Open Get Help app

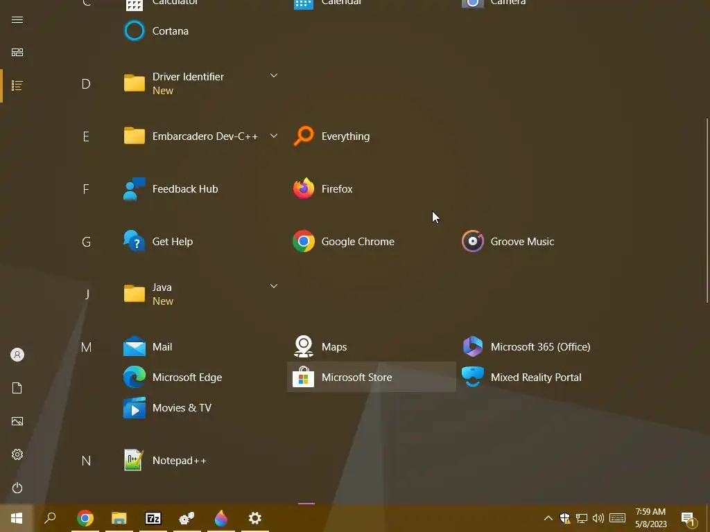(x=202, y=242)
